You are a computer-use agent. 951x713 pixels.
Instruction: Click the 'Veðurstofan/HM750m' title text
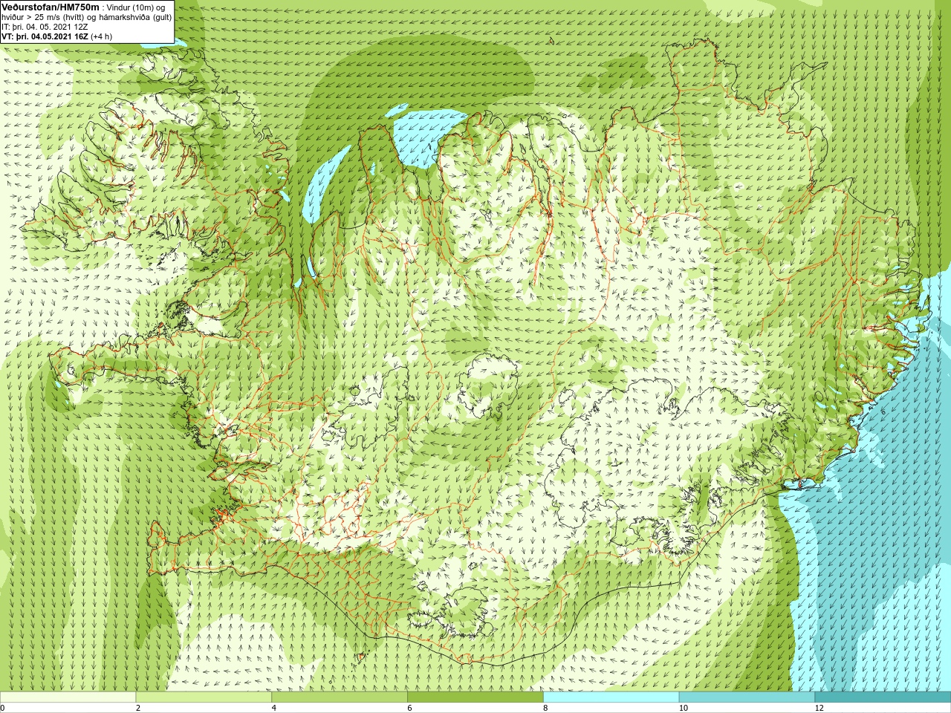[x=50, y=7]
